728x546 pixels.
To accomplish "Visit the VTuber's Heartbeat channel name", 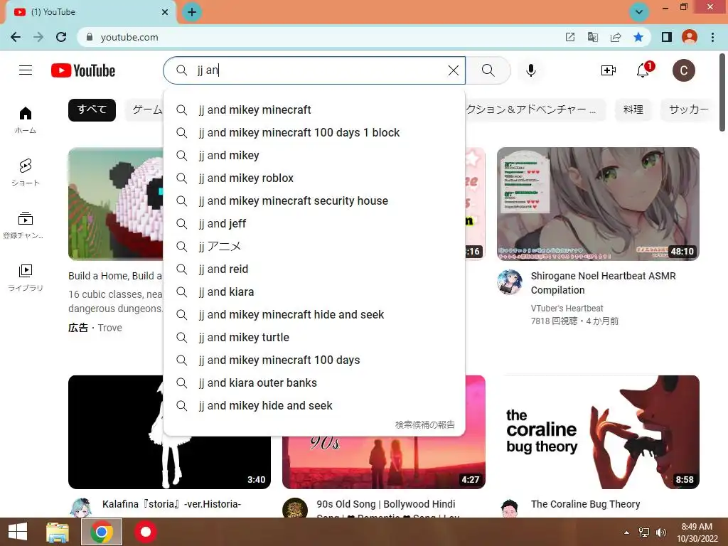I will pyautogui.click(x=567, y=308).
